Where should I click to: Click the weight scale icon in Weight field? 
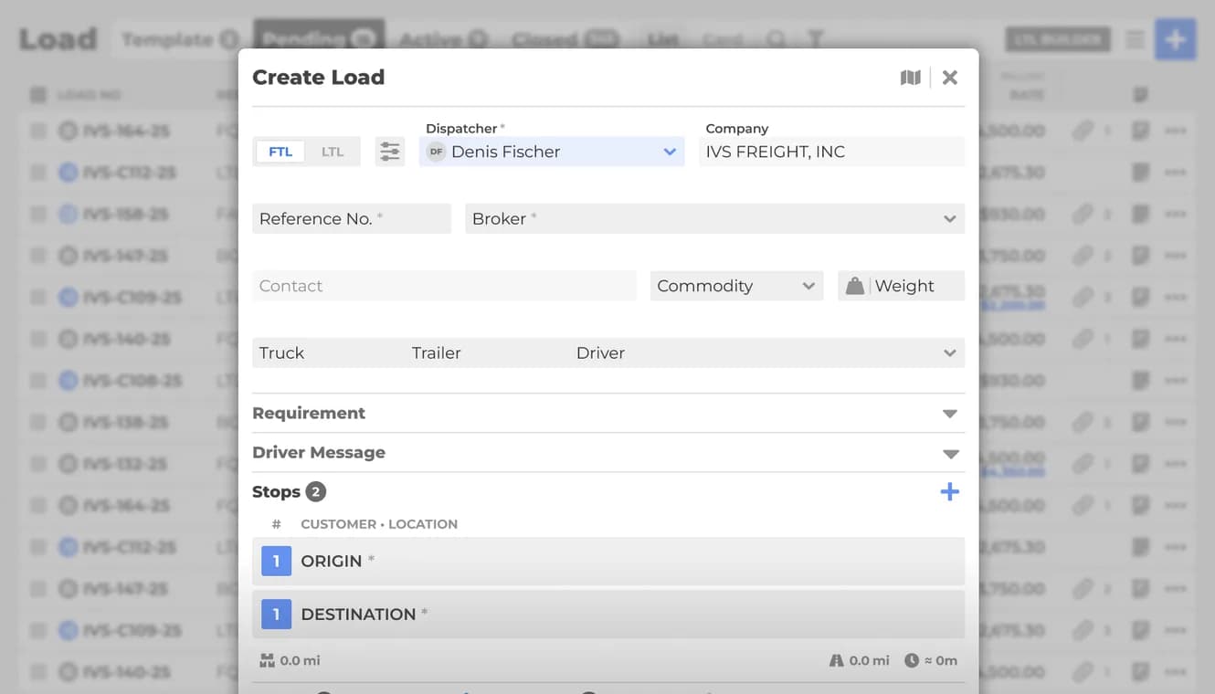pyautogui.click(x=854, y=286)
